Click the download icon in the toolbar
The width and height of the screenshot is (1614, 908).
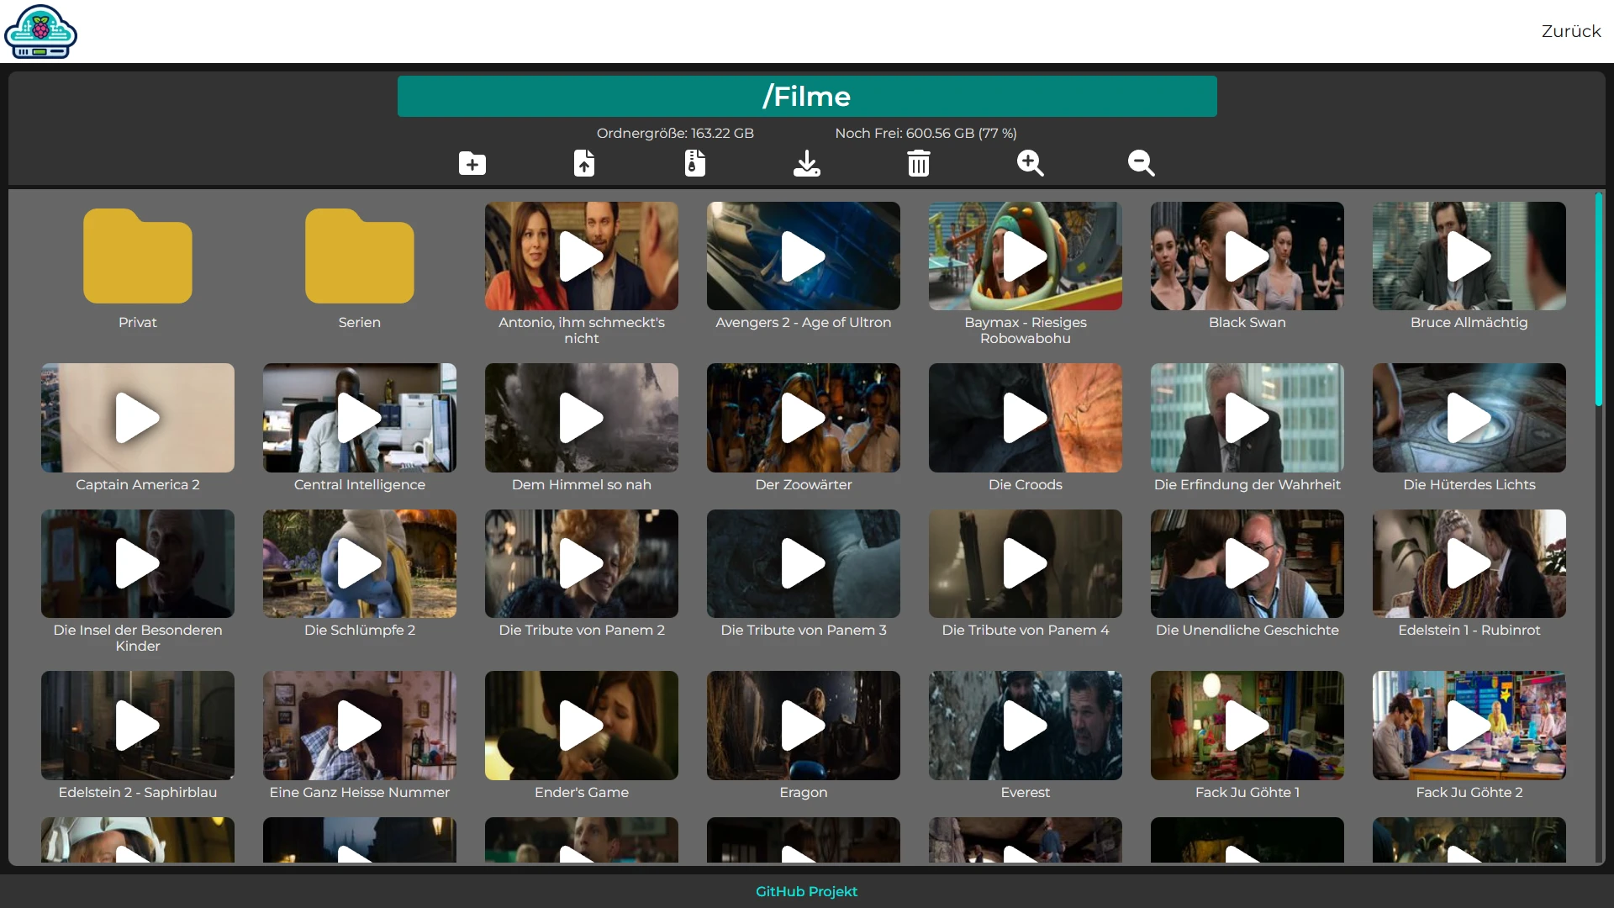pyautogui.click(x=806, y=163)
